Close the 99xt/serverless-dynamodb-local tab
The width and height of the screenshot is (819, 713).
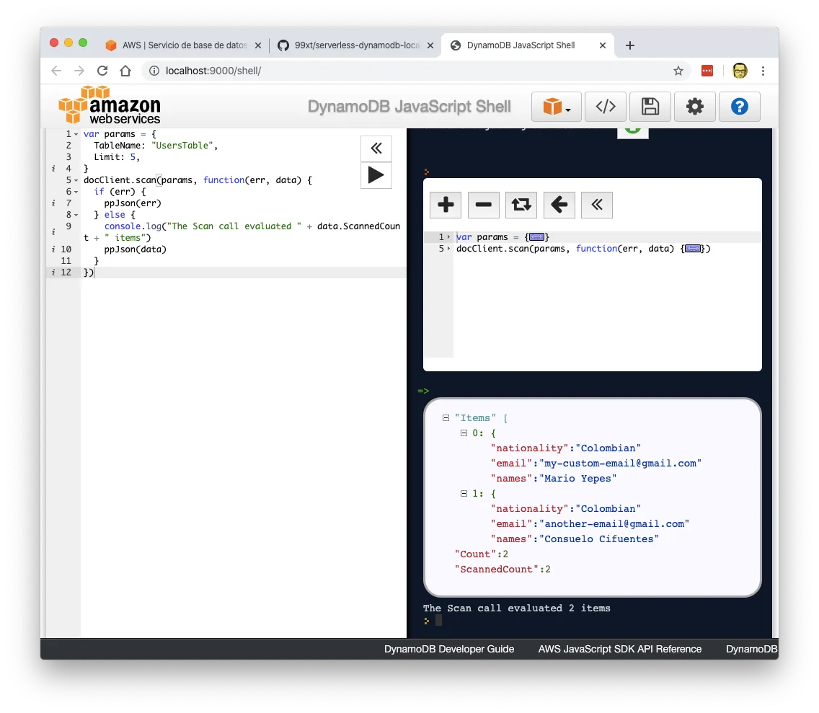[430, 45]
